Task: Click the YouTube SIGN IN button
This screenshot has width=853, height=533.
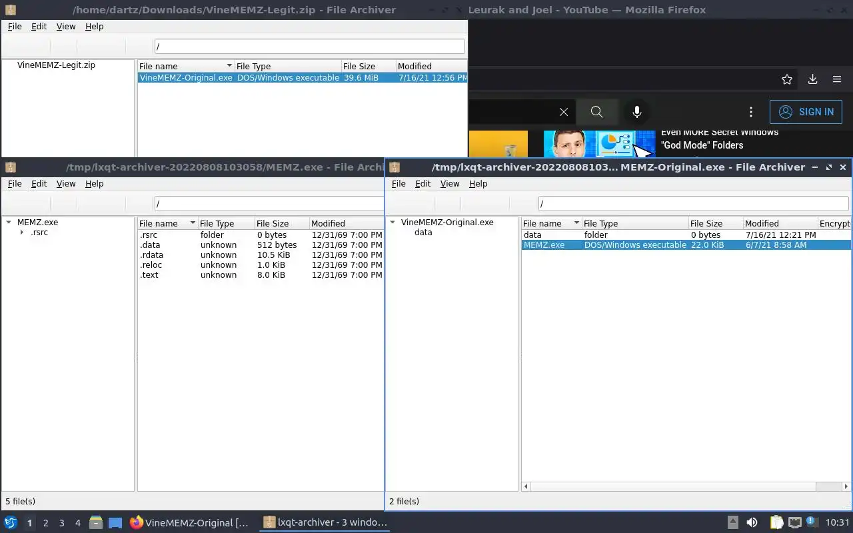Action: (806, 112)
